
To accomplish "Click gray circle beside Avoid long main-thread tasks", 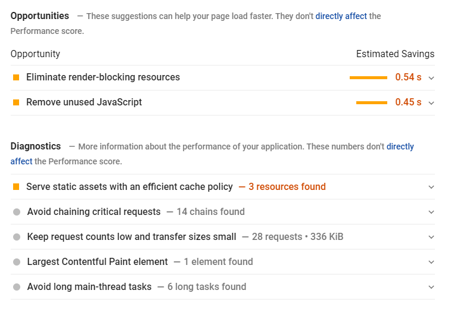I will [17, 287].
